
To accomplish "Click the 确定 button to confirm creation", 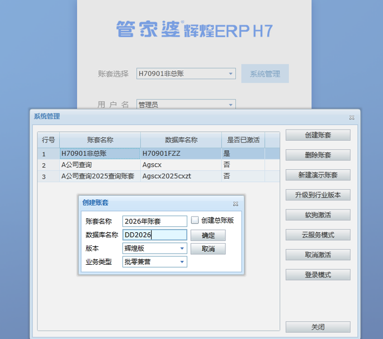I will point(208,235).
